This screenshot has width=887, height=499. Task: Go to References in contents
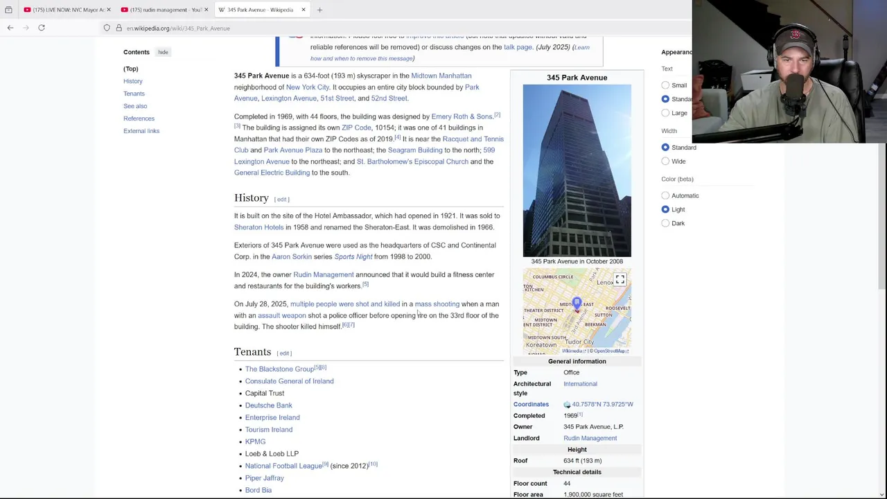click(139, 119)
